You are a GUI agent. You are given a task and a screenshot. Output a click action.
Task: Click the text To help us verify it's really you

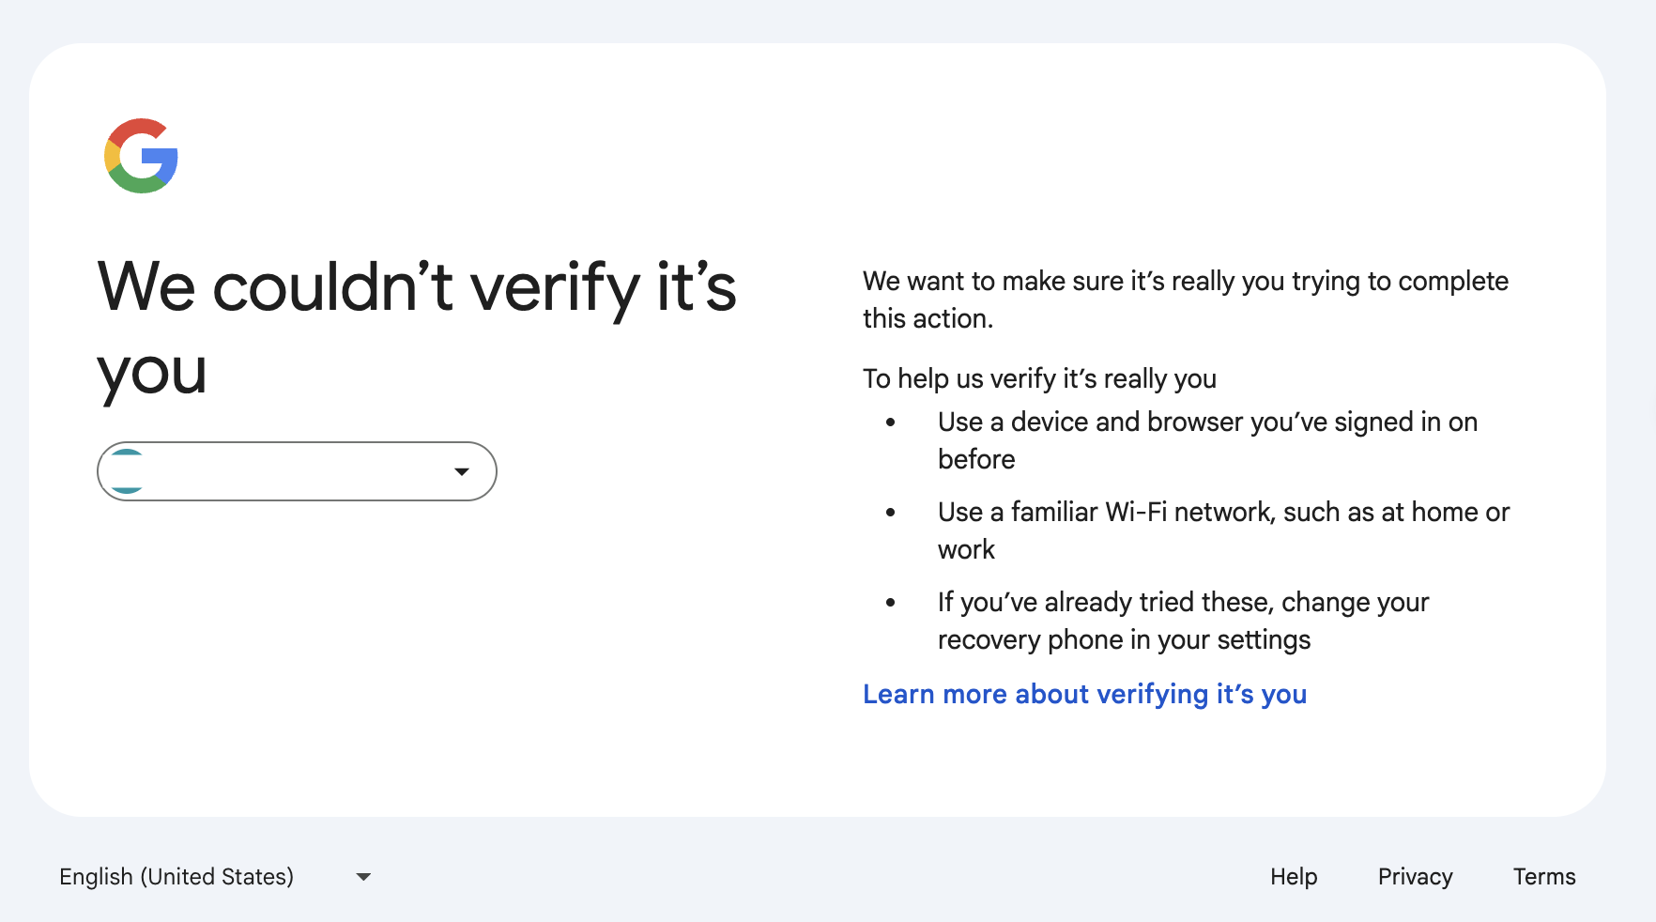1039,378
